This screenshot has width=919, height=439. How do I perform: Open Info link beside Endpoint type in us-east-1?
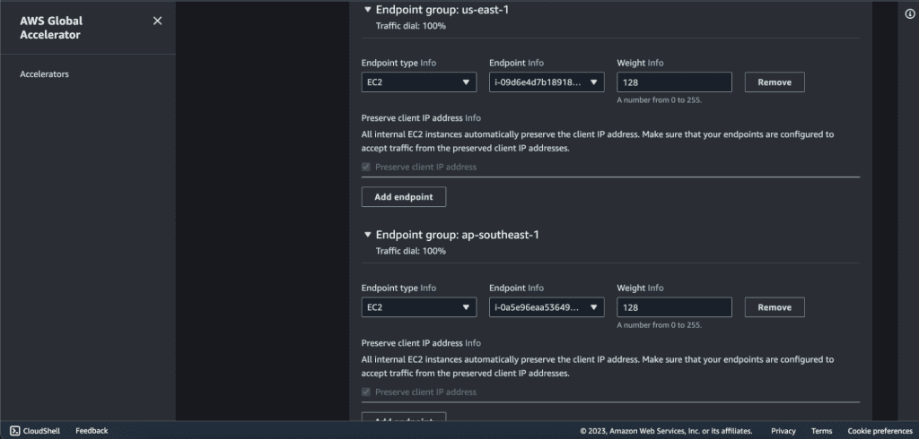[x=428, y=64]
